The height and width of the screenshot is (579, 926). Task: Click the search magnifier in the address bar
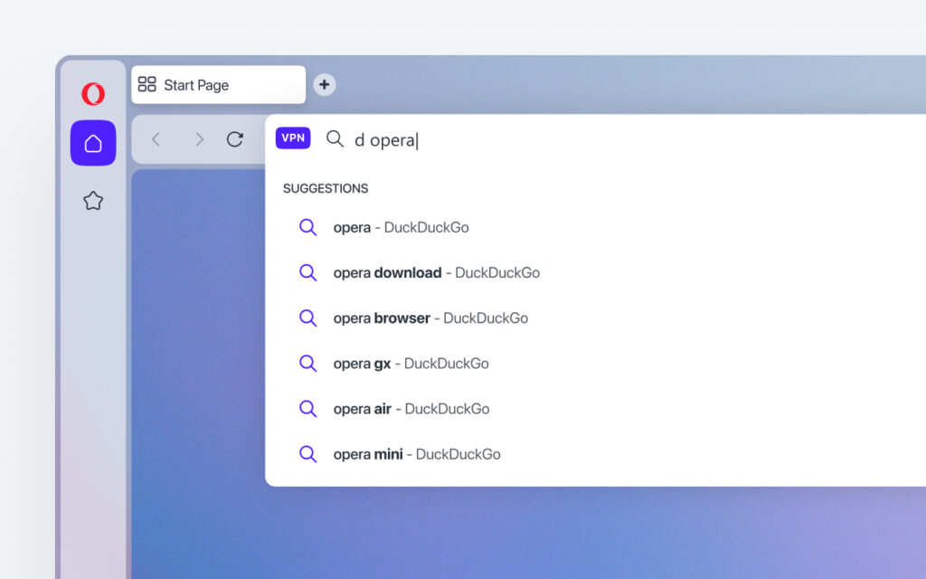(x=335, y=138)
